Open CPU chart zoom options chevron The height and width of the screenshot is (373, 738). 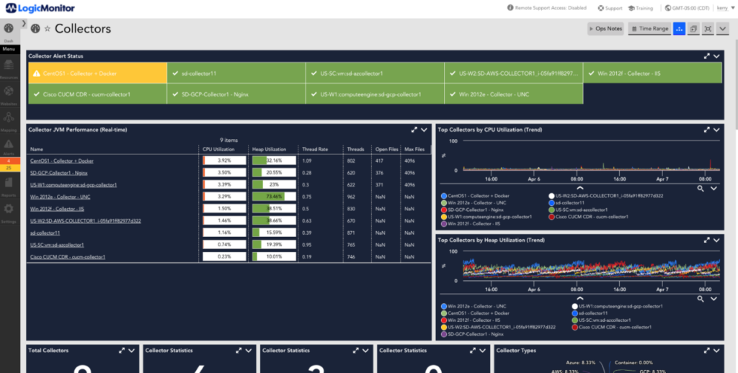pyautogui.click(x=713, y=188)
